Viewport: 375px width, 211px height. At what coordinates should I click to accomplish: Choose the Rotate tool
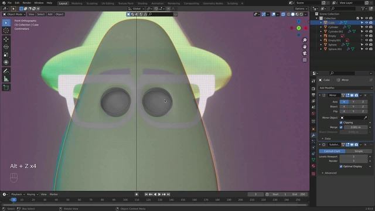[x=6, y=47]
